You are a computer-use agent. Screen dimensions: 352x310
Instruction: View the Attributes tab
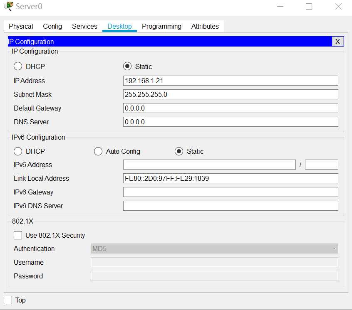tap(205, 26)
